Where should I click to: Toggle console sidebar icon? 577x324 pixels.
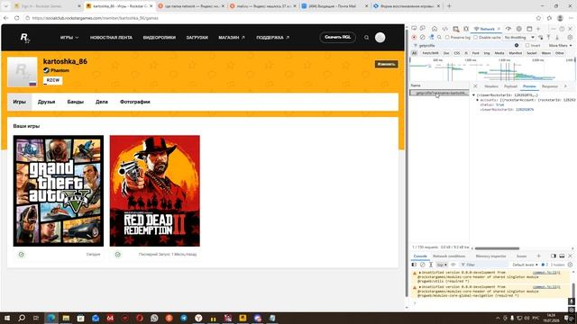[x=415, y=265]
